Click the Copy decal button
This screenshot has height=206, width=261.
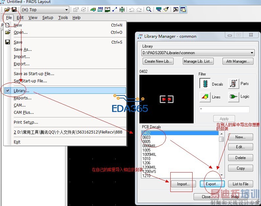tap(241, 168)
